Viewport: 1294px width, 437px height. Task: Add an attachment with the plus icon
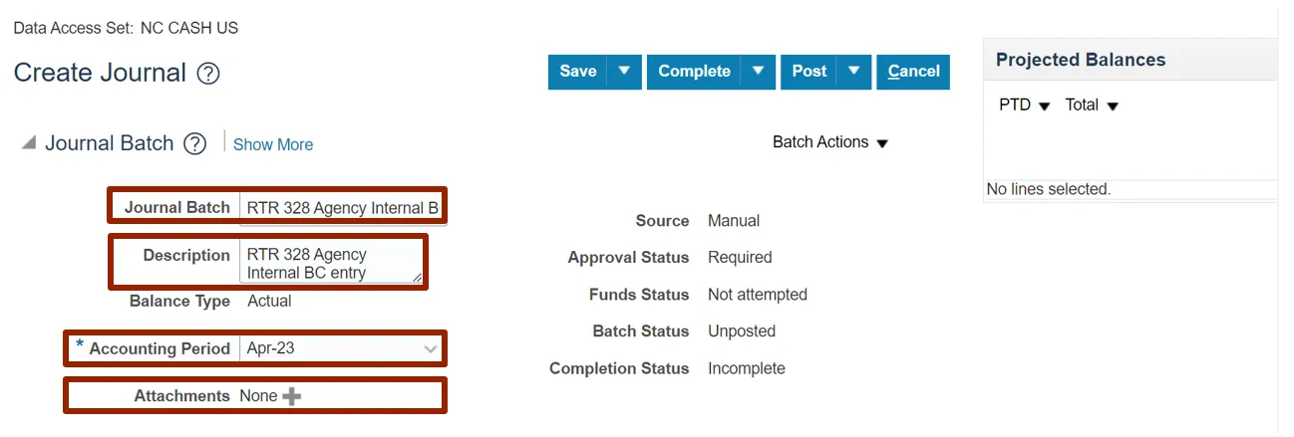click(291, 396)
